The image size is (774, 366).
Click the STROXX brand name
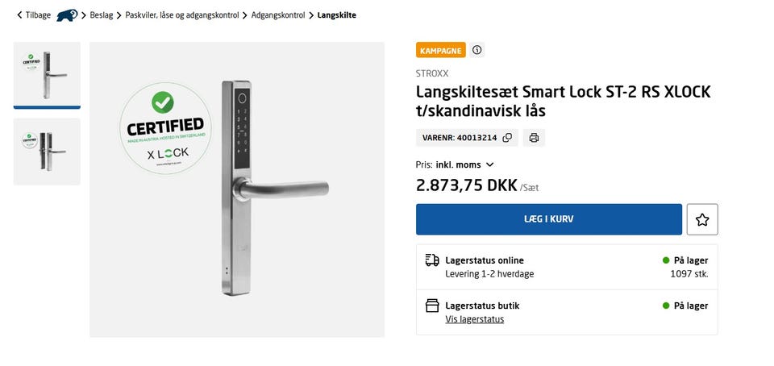coord(432,73)
